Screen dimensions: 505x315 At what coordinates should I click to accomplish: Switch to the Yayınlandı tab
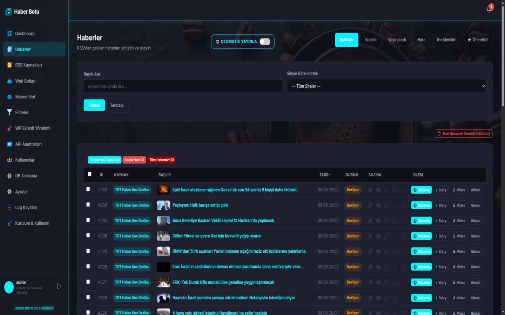click(x=397, y=40)
